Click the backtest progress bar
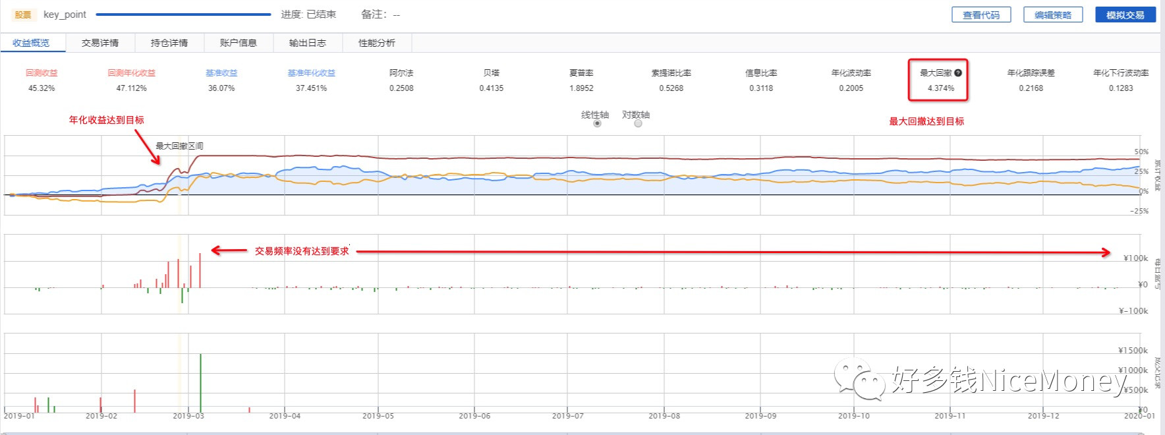This screenshot has width=1165, height=435. [x=183, y=14]
